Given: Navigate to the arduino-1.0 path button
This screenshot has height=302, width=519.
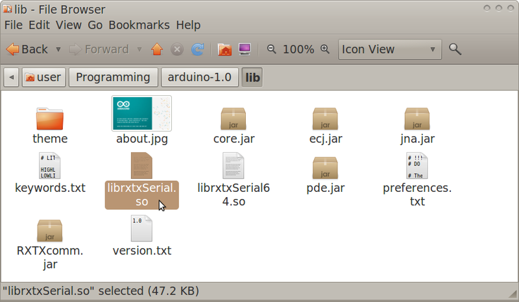Looking at the screenshot, I should click(200, 77).
